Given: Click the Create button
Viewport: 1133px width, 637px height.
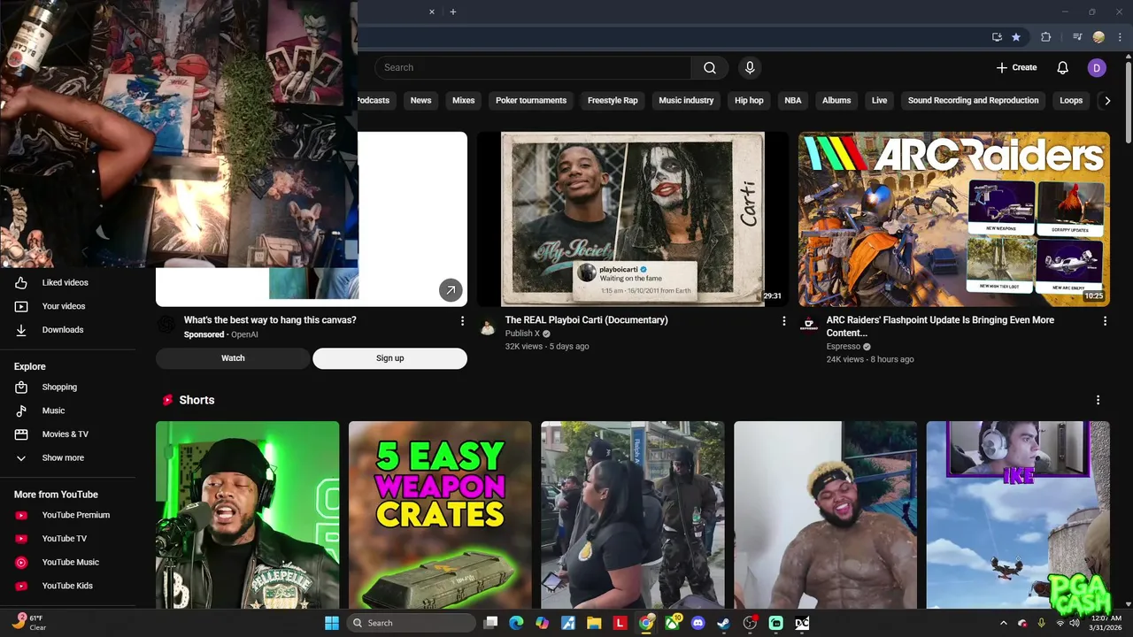Looking at the screenshot, I should (x=1016, y=68).
